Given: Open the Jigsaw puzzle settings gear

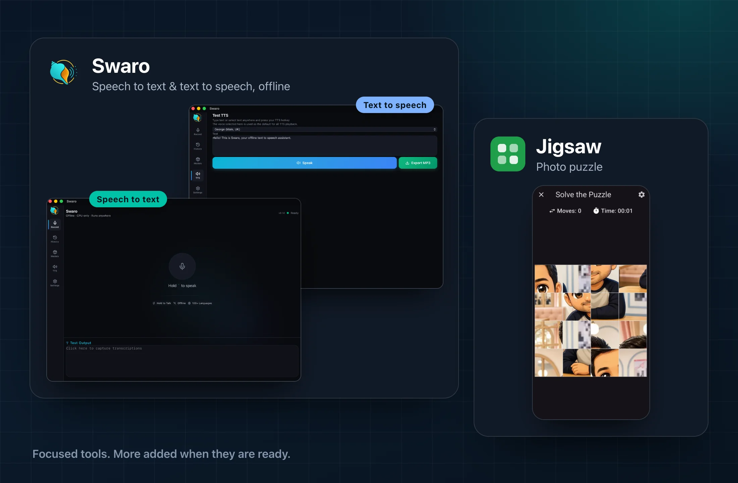Looking at the screenshot, I should point(641,195).
